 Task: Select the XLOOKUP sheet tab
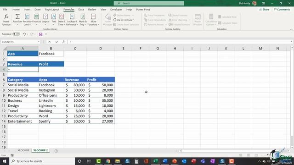click(x=23, y=150)
